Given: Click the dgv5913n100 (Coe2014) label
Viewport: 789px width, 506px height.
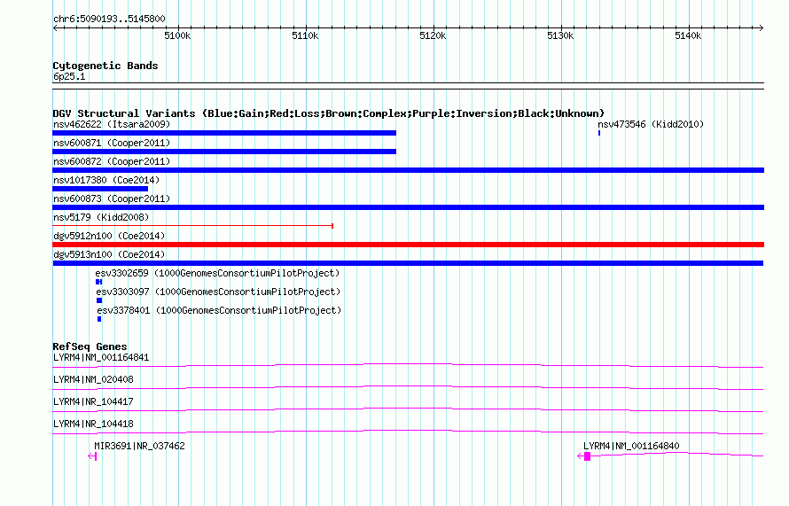Looking at the screenshot, I should 109,254.
